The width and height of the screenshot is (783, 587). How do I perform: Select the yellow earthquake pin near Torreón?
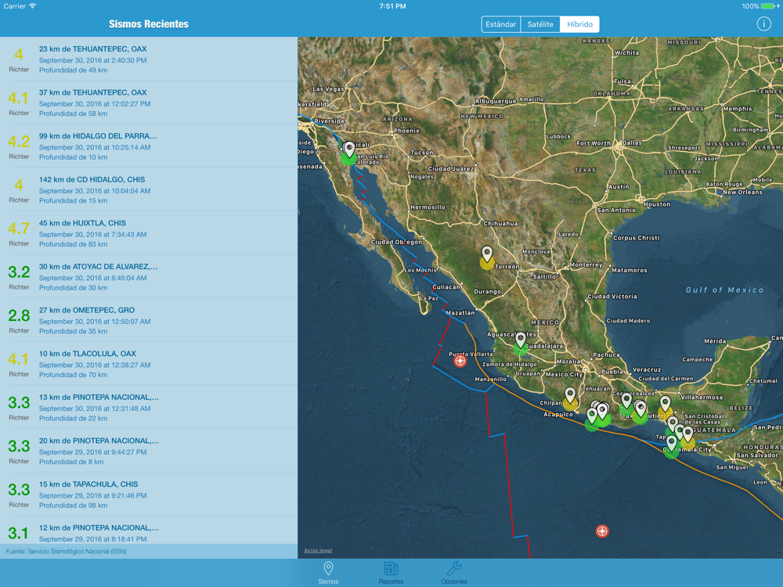pos(487,254)
